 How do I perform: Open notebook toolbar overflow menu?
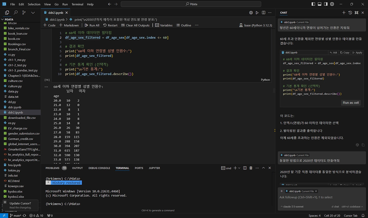tap(197, 25)
